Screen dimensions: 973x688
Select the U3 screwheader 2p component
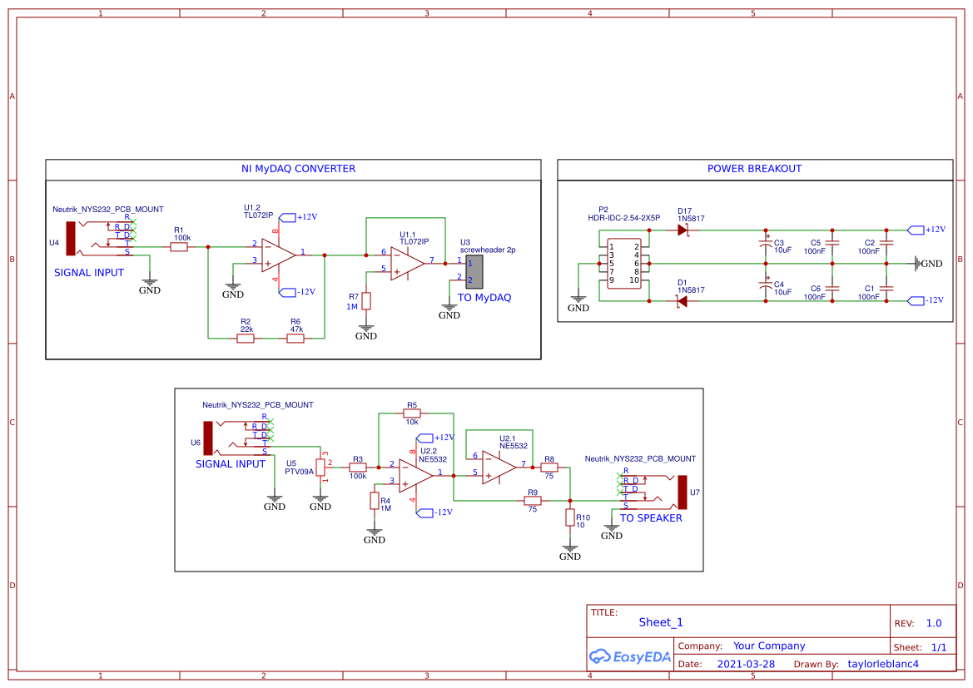[474, 271]
